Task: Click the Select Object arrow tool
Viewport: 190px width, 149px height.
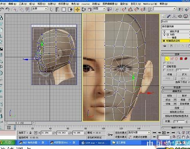Action: pyautogui.click(x=52, y=9)
